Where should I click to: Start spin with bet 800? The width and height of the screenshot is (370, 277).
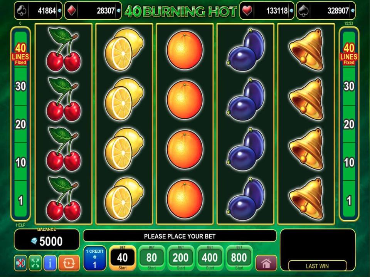pyautogui.click(x=239, y=258)
